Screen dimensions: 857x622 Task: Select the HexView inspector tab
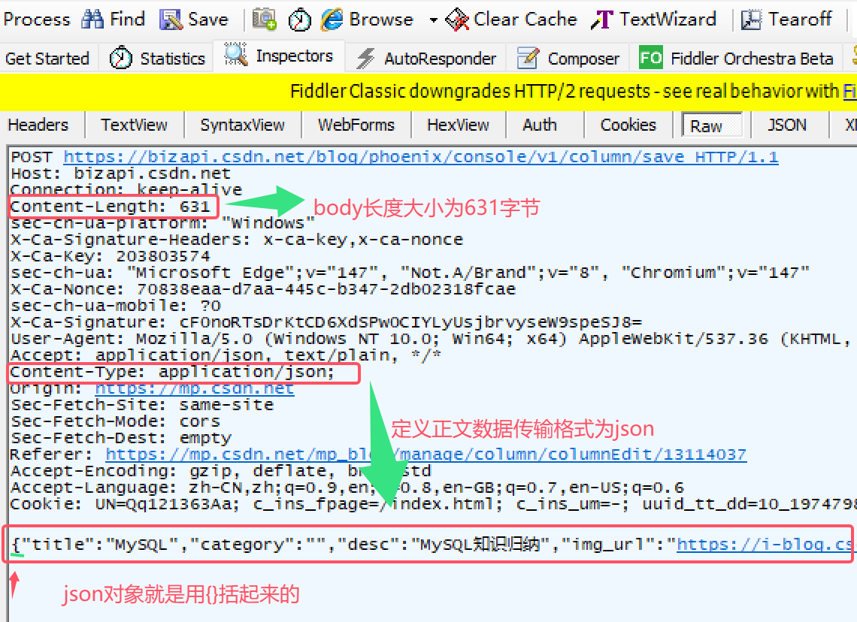tap(458, 125)
